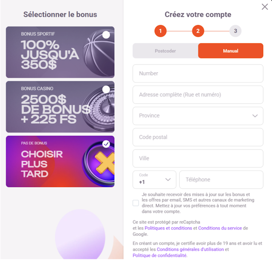Select the Bonus Casino radio button

coord(106,89)
